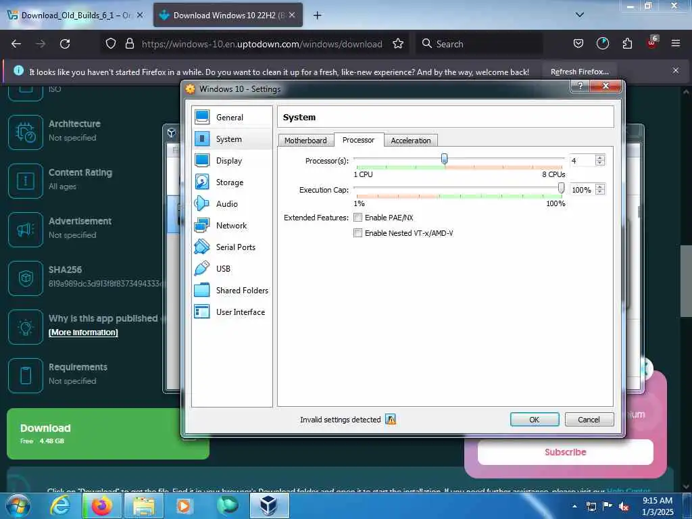The width and height of the screenshot is (692, 519).
Task: Expand the Firefox list all tabs chevron
Action: (580, 15)
